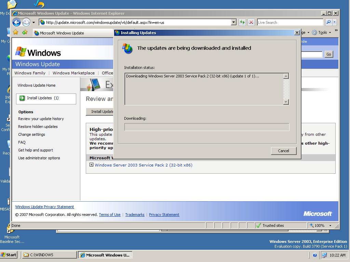This screenshot has width=350, height=262.
Task: Click the green Install Updates arrow icon
Action: (x=22, y=98)
